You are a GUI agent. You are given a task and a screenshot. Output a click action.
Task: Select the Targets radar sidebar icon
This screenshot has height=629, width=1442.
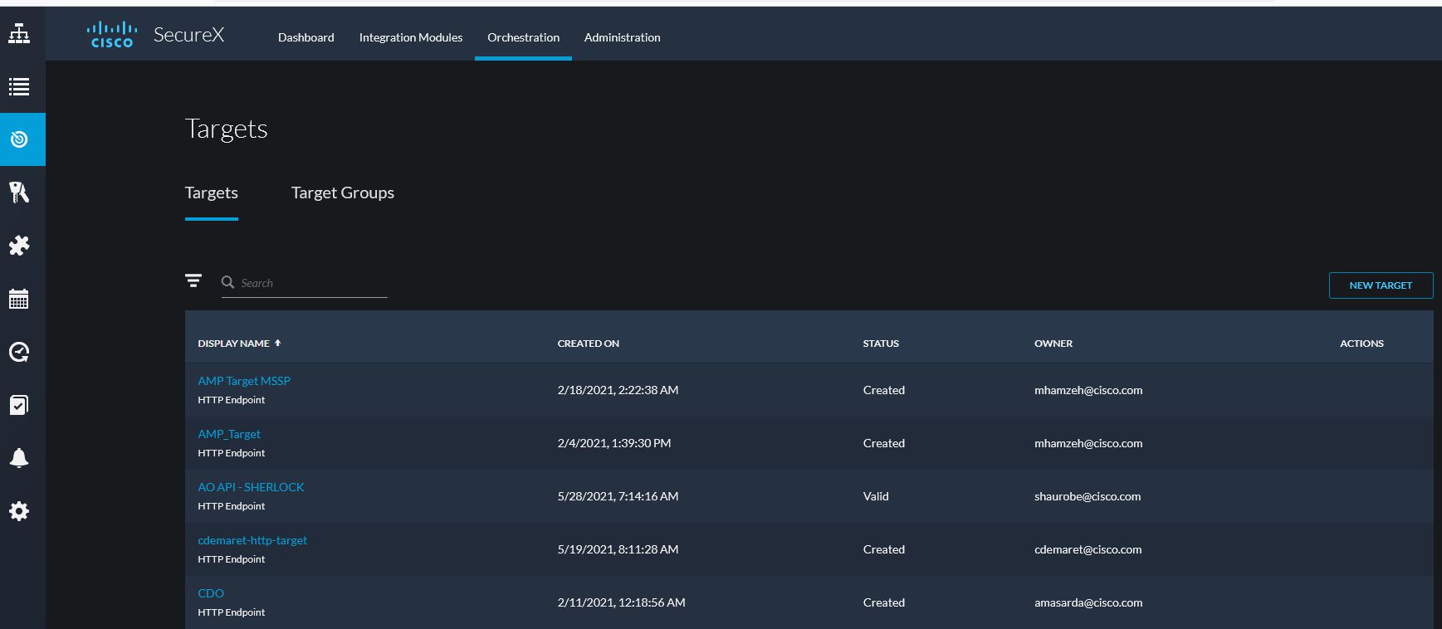point(19,139)
